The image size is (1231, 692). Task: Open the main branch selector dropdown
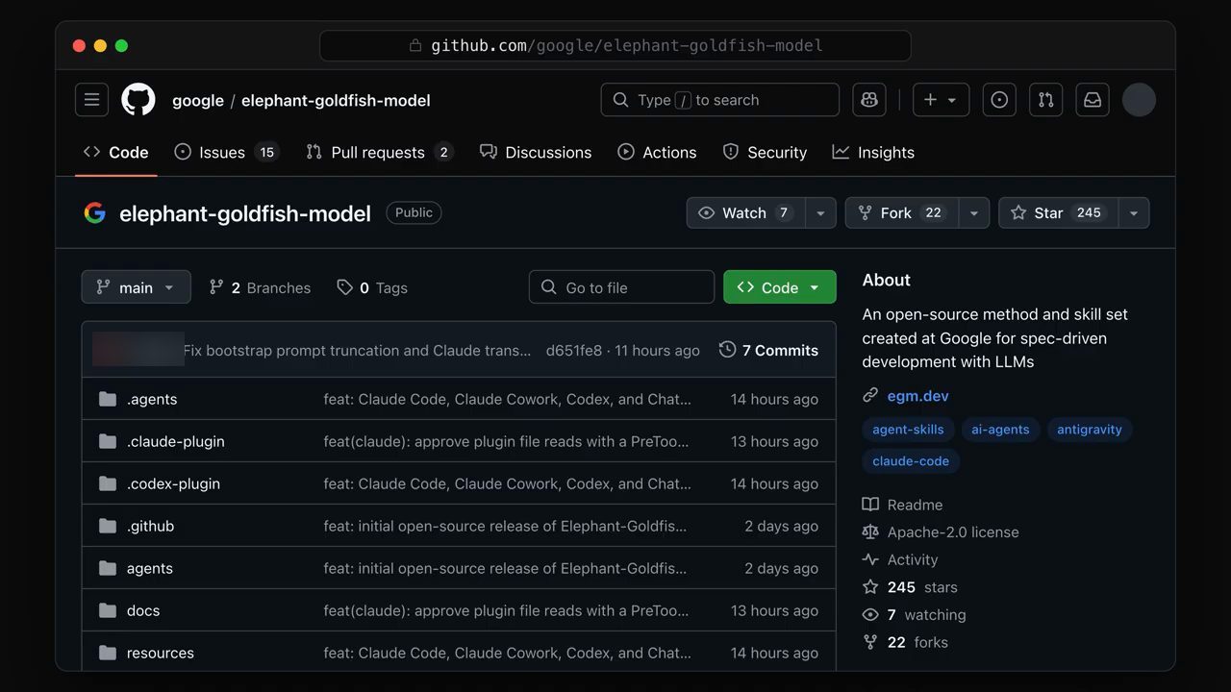[x=137, y=287]
